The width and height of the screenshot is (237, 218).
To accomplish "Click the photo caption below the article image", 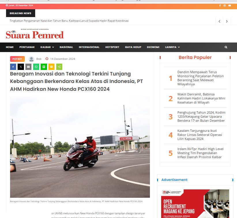I will click(x=76, y=202).
